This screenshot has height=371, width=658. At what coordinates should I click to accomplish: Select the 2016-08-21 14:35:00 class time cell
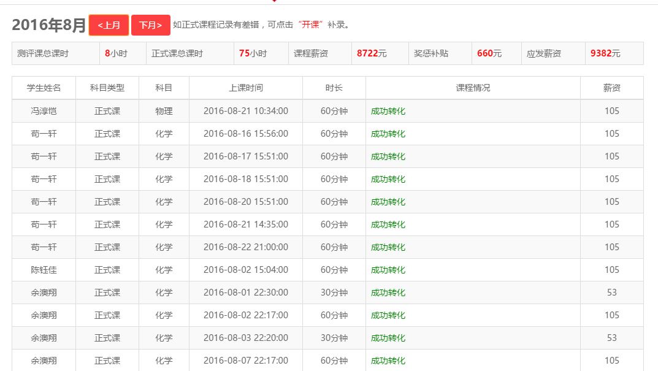[245, 224]
